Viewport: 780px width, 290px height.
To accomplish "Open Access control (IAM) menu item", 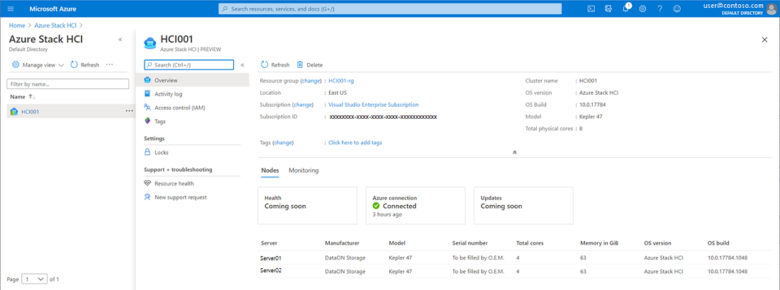I will point(179,108).
